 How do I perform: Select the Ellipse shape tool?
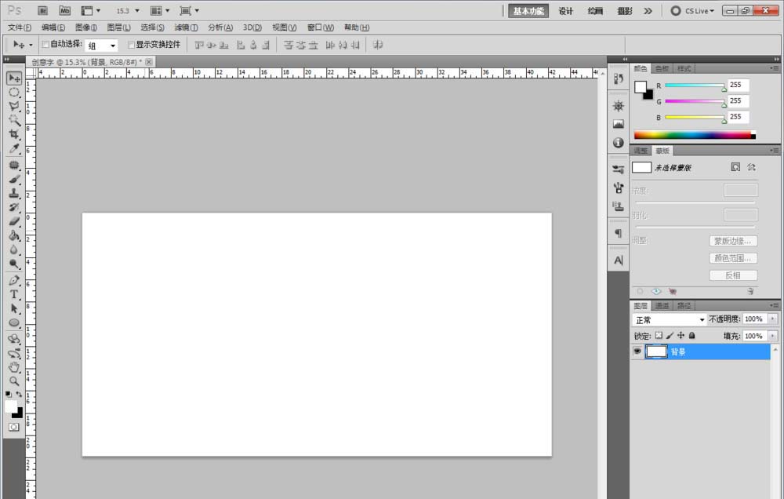pos(14,322)
